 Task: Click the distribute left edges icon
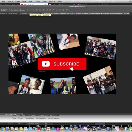pos(57,10)
